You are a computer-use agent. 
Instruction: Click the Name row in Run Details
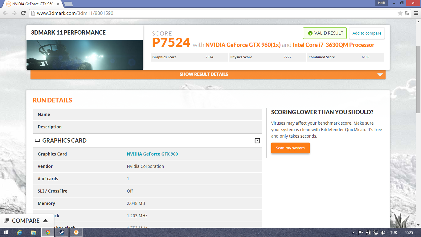(147, 114)
